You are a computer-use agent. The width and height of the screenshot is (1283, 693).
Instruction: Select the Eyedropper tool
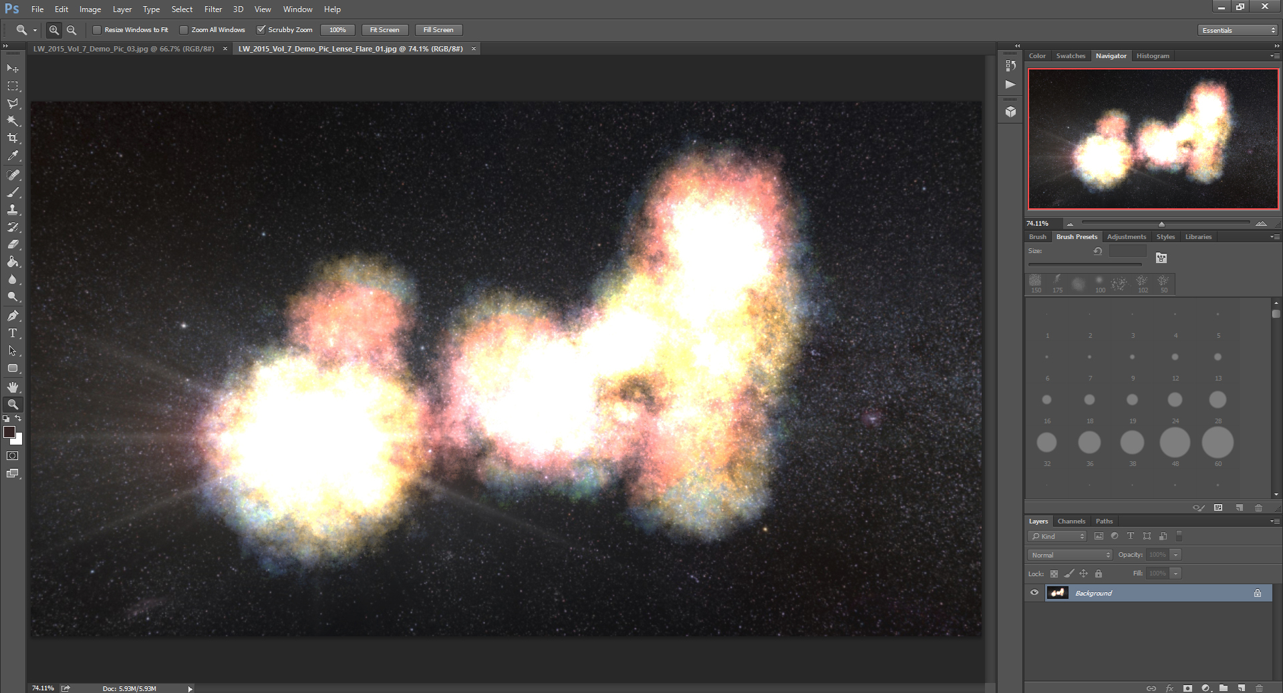pos(13,156)
